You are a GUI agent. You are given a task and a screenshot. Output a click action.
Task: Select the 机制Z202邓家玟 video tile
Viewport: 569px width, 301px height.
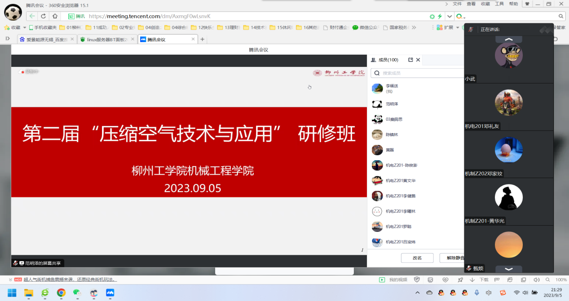pos(509,154)
